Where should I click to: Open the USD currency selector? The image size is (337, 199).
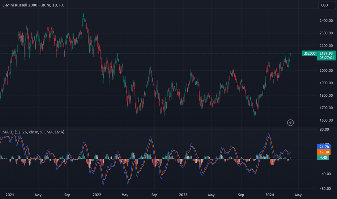327,5
